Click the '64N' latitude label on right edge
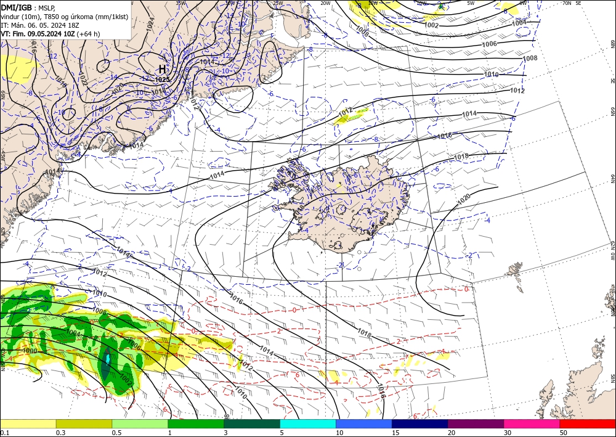The height and width of the screenshot is (437, 616). pyautogui.click(x=612, y=179)
